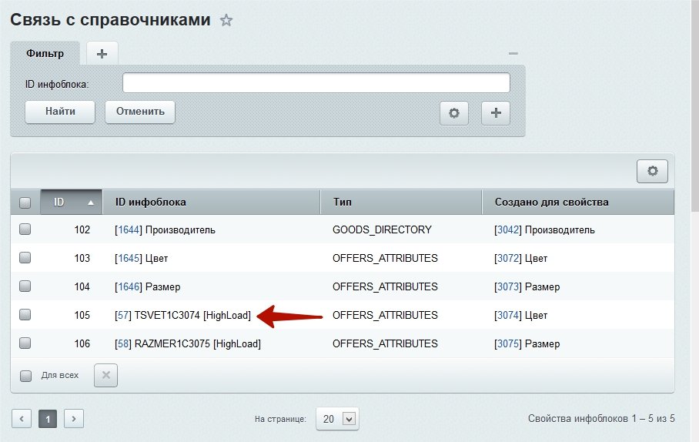This screenshot has width=699, height=442.
Task: Click the 'Найти' button
Action: click(x=60, y=112)
